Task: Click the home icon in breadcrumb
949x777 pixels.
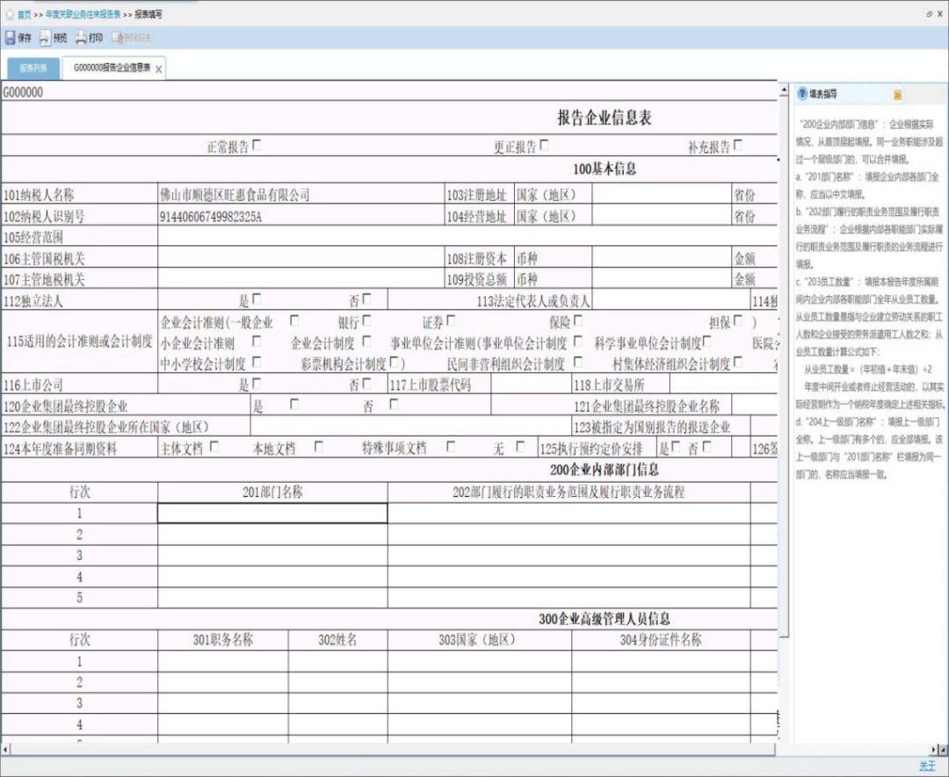Action: pyautogui.click(x=9, y=14)
